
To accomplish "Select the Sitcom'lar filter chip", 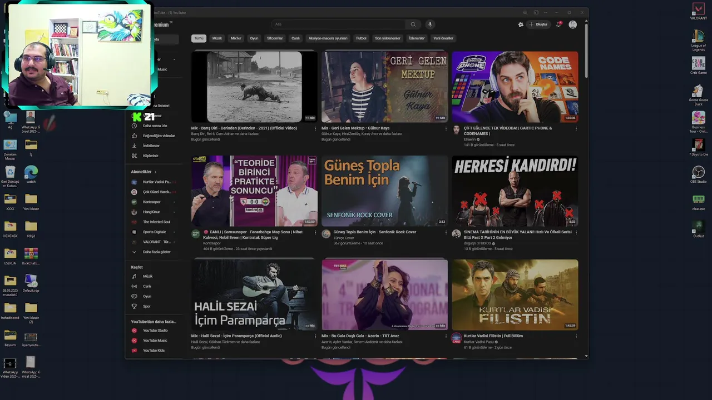I will [275, 38].
